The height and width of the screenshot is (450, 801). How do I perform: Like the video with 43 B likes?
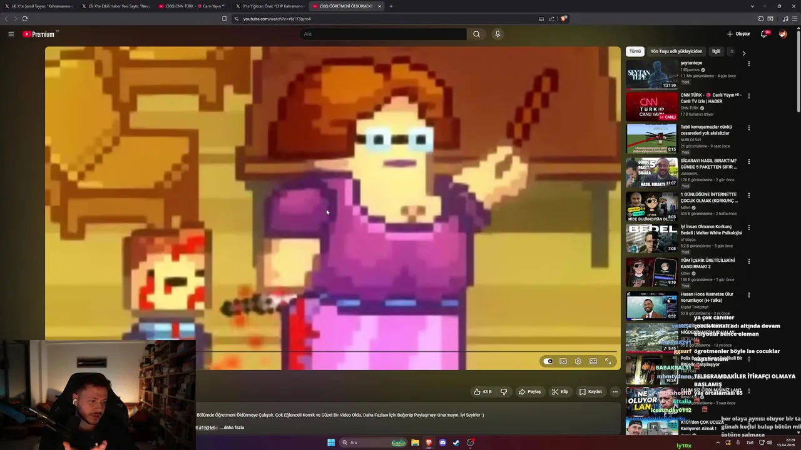(x=482, y=392)
